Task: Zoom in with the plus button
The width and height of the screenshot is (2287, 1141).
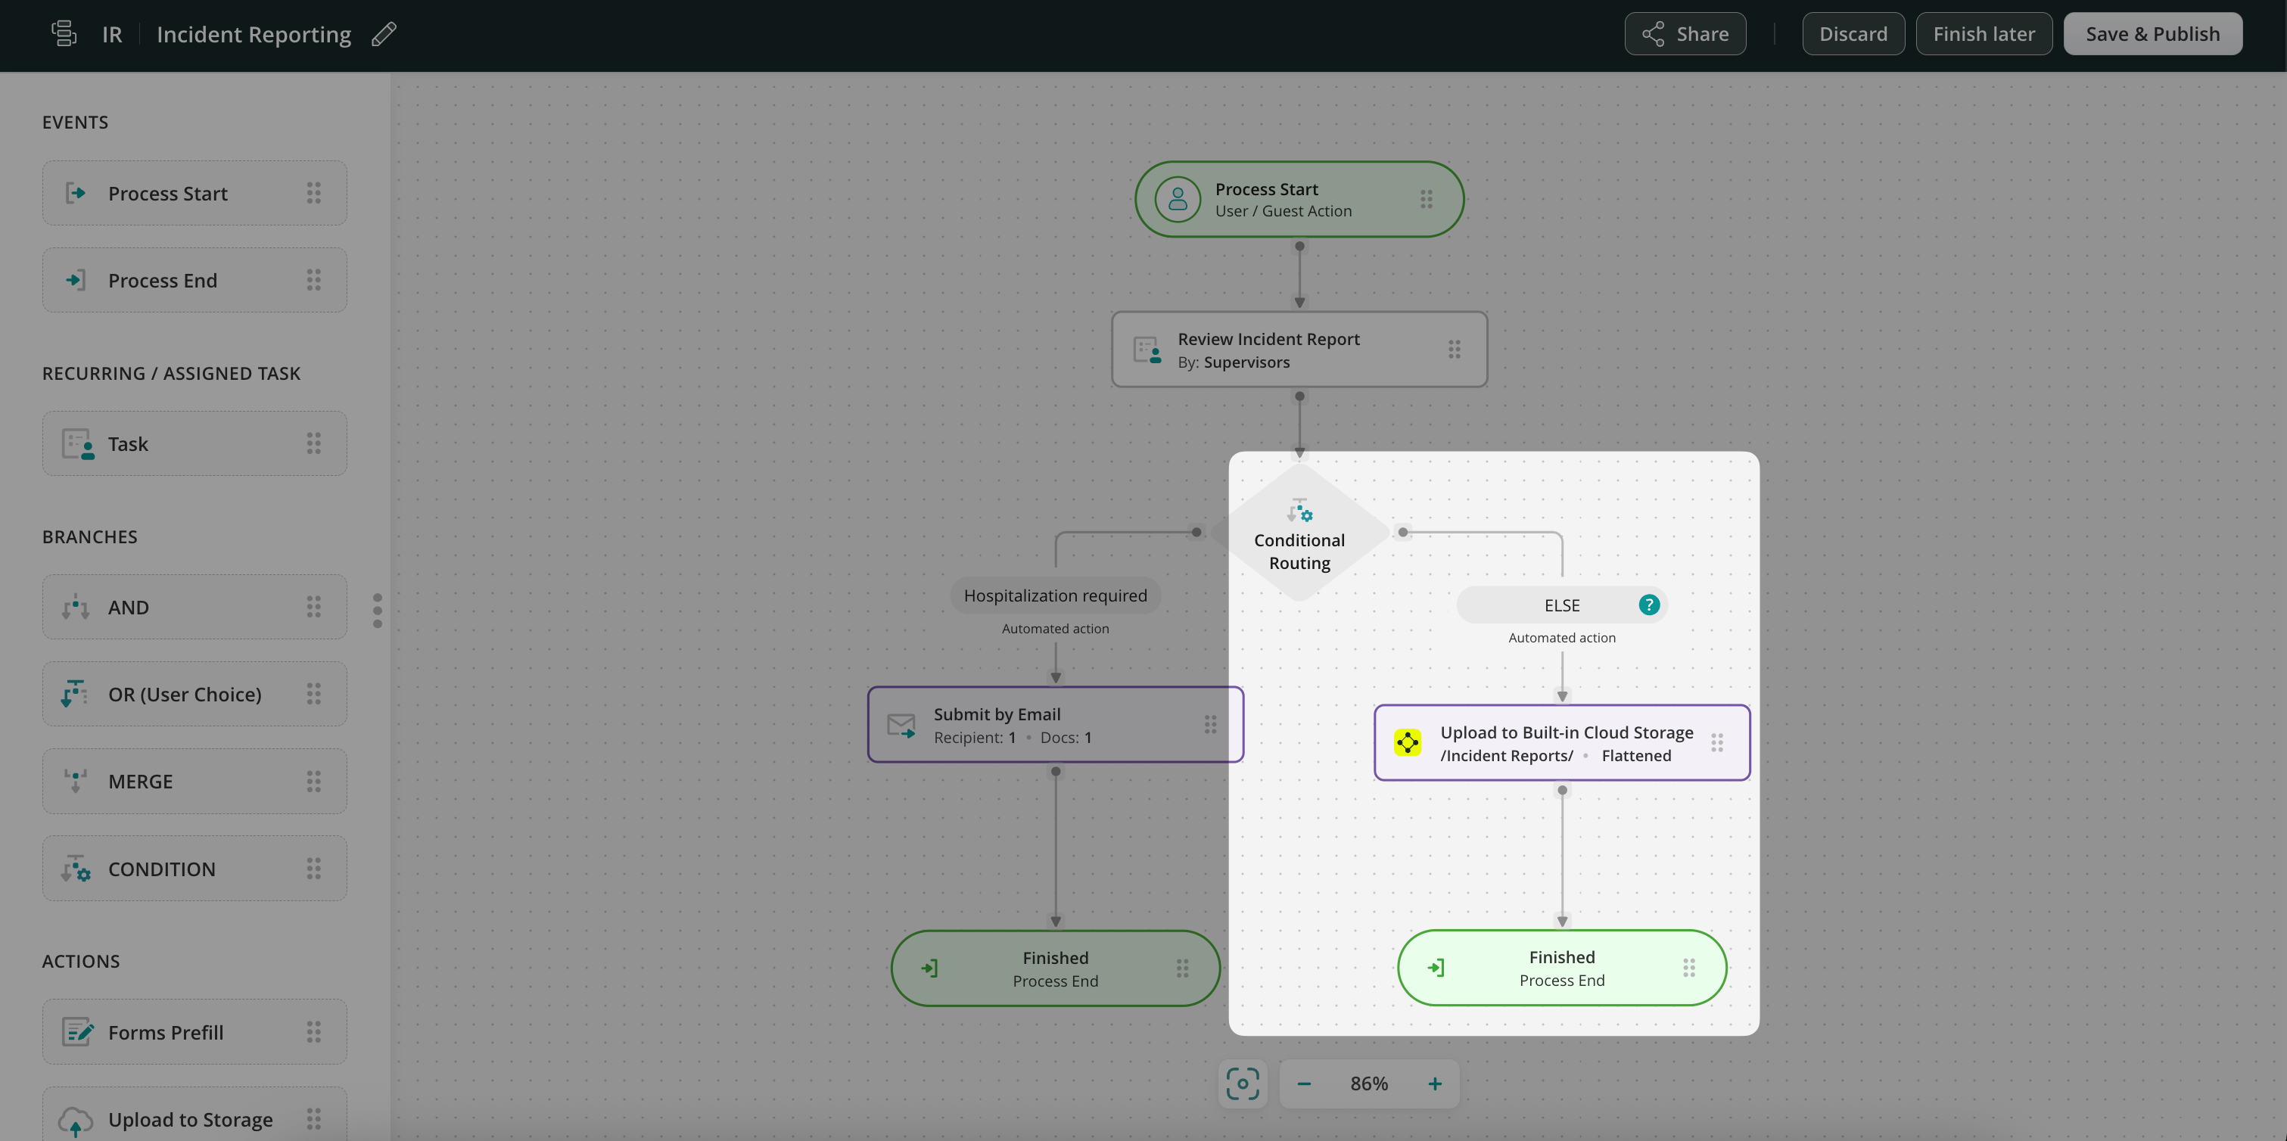Action: click(1435, 1083)
